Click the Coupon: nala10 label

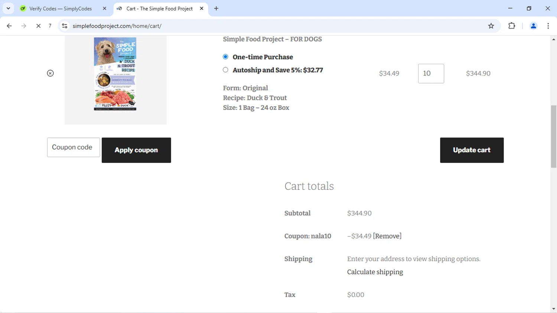point(308,236)
